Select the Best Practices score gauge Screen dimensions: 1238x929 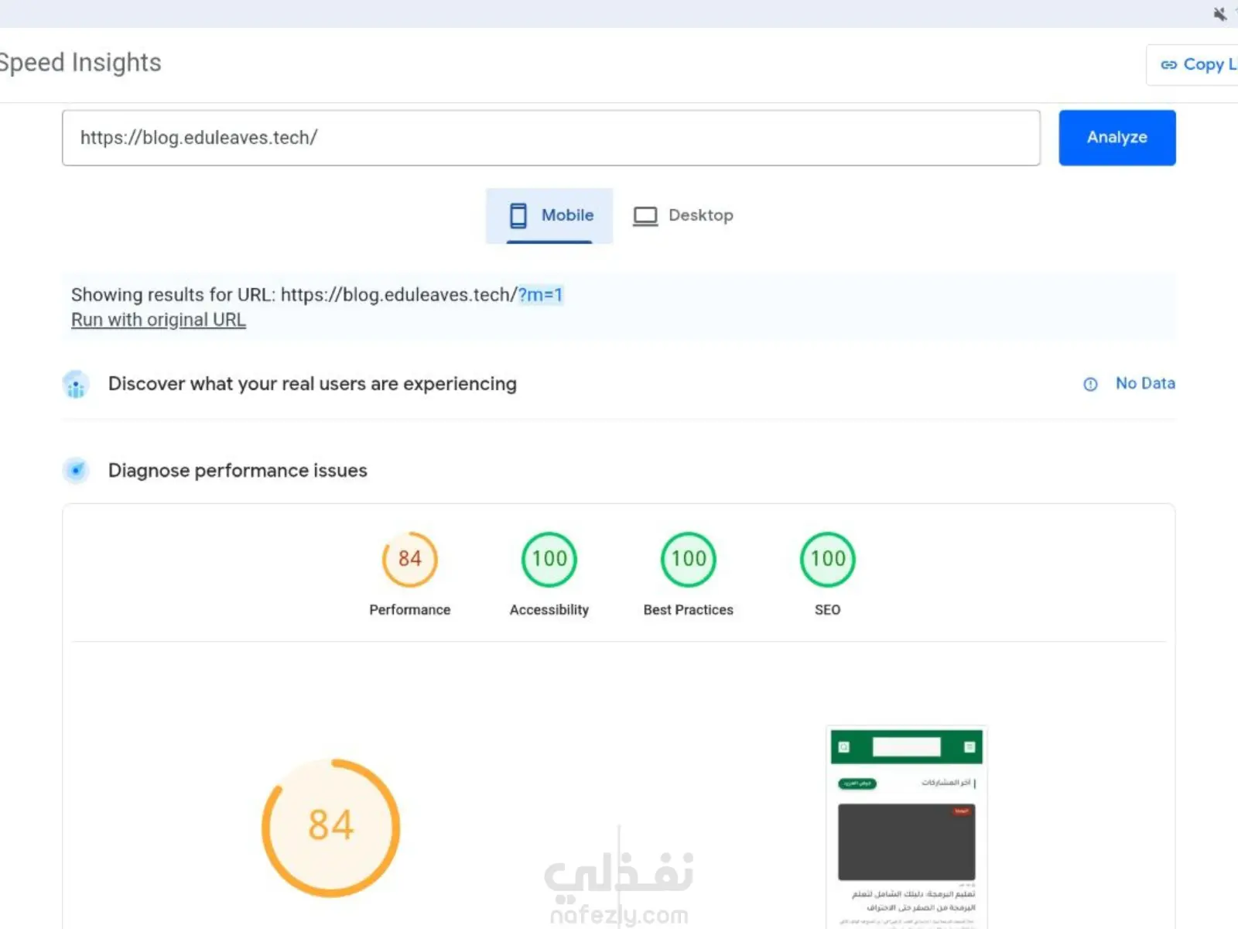[x=689, y=559]
